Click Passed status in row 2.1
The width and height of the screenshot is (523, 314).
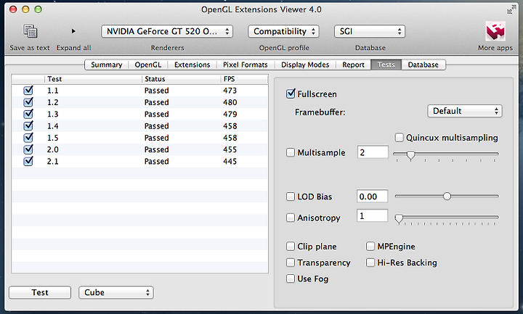click(156, 162)
